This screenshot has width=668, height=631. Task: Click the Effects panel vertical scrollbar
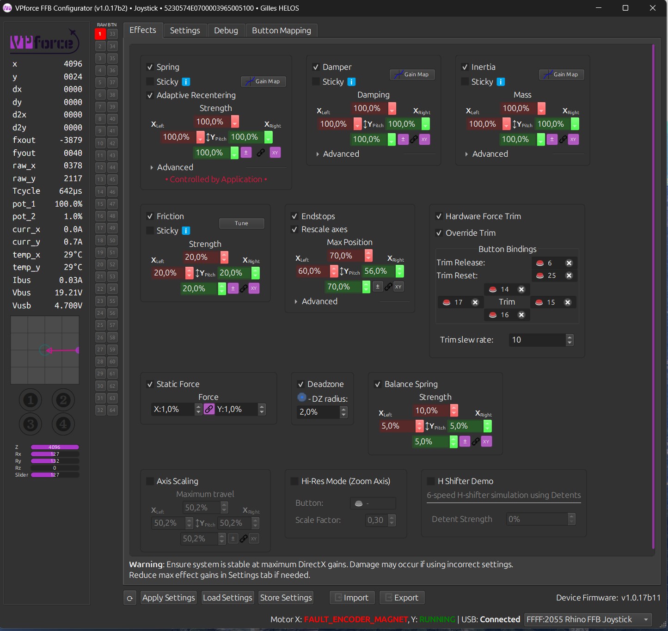tap(653, 297)
